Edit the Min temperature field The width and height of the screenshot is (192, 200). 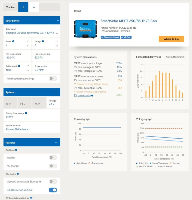click(17, 56)
